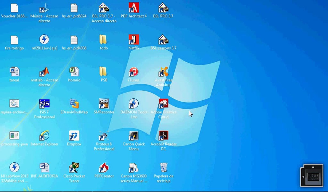
Task: Select the PSB folder
Action: 103,72
